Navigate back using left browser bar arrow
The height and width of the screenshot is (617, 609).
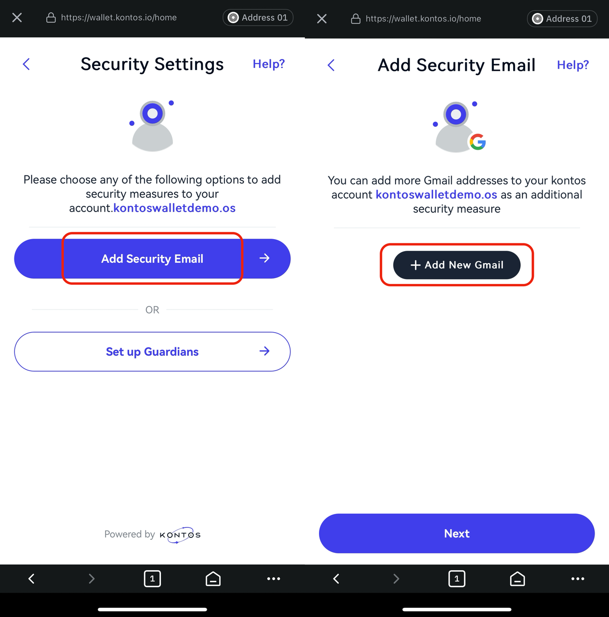click(x=31, y=578)
